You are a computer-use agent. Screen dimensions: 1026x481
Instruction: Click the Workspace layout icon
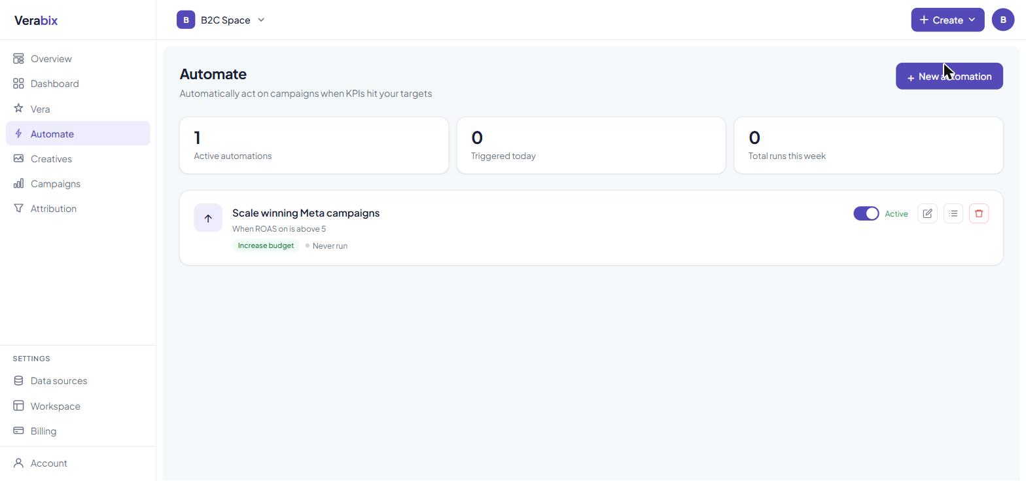(x=18, y=406)
